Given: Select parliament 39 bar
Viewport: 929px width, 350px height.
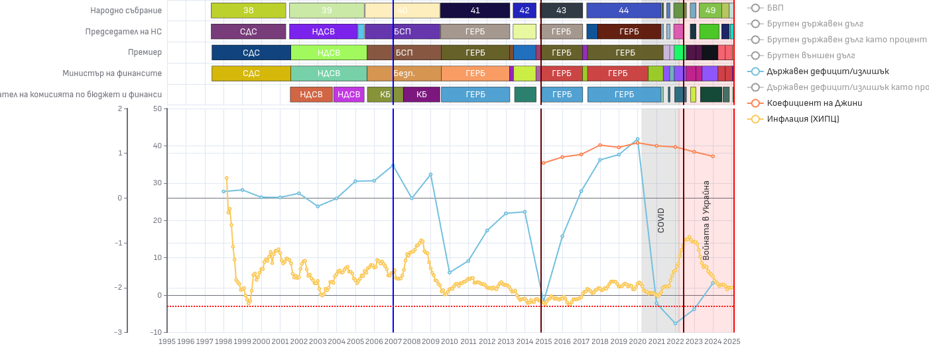Looking at the screenshot, I should (x=327, y=11).
